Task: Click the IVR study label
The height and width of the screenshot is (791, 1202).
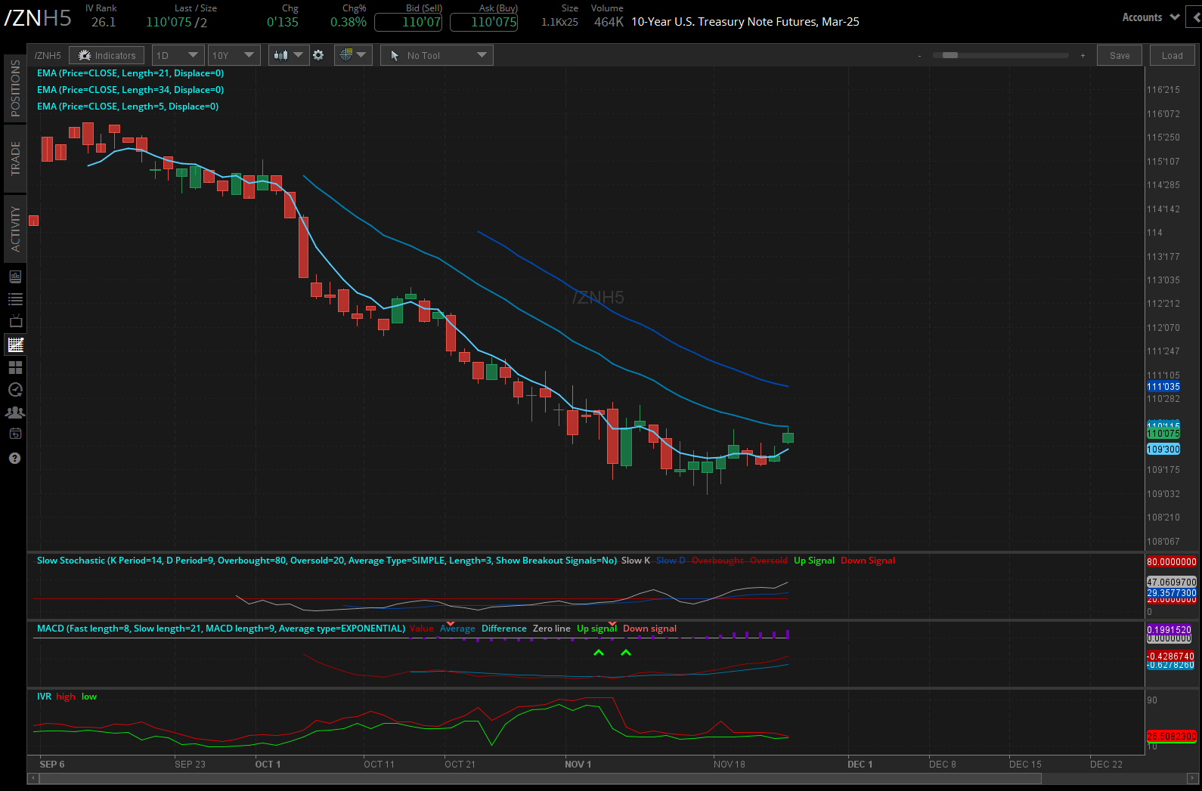Action: [x=44, y=697]
